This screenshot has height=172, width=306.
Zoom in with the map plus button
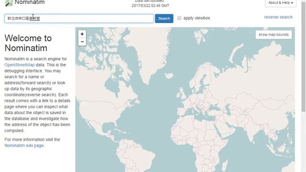(82, 34)
